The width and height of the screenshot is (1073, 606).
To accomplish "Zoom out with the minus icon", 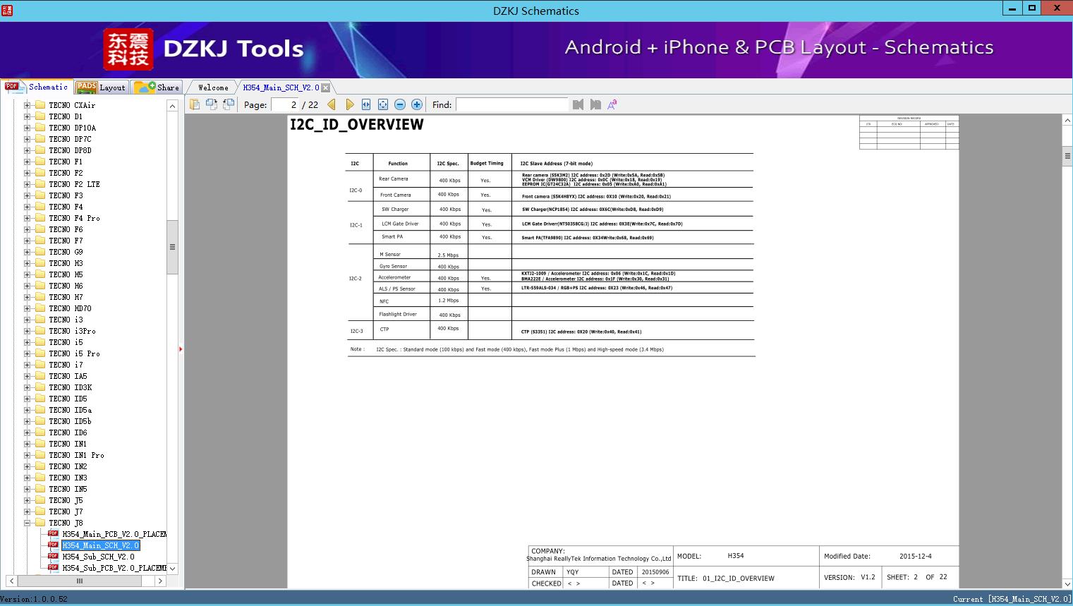I will [400, 104].
